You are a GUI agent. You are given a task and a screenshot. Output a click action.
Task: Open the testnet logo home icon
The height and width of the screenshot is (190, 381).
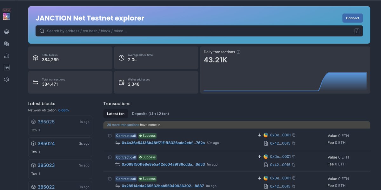pyautogui.click(x=7, y=16)
